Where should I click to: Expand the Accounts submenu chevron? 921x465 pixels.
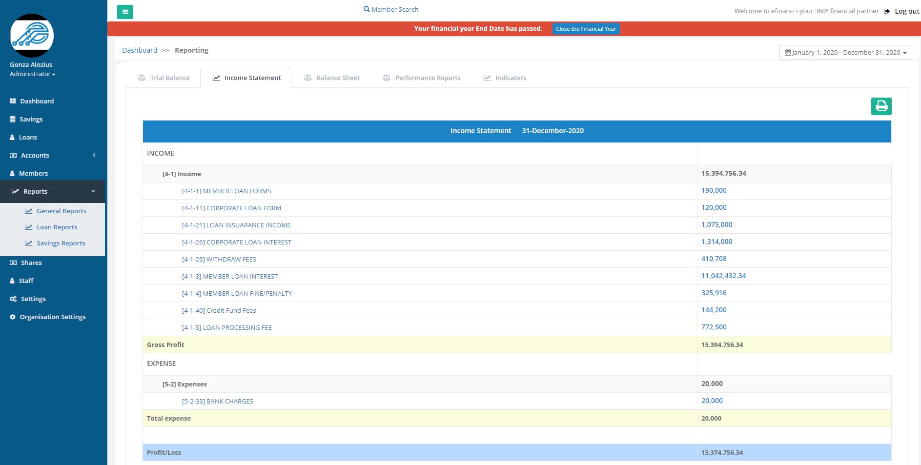pos(94,155)
